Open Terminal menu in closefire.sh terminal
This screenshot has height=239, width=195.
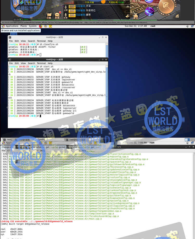41,41
